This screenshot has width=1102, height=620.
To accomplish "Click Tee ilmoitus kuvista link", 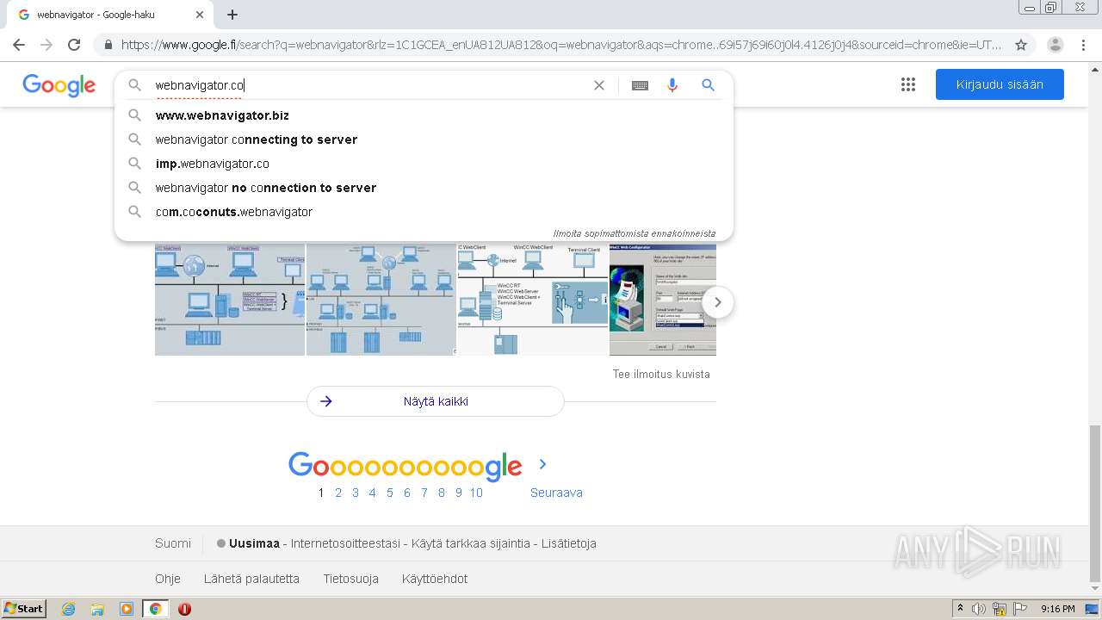I will [661, 374].
